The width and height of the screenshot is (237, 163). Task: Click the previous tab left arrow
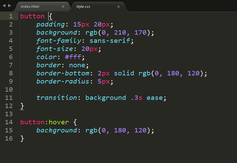point(4,6)
